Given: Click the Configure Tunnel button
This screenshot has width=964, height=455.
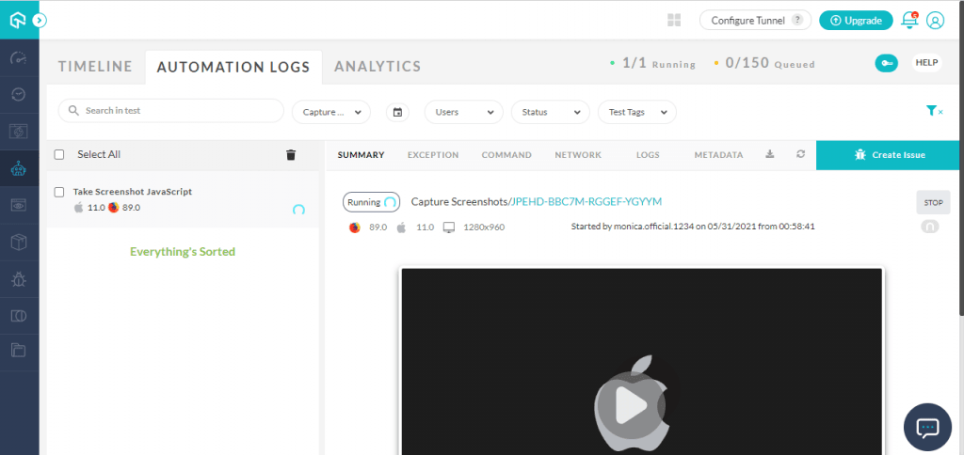Looking at the screenshot, I should click(x=755, y=21).
